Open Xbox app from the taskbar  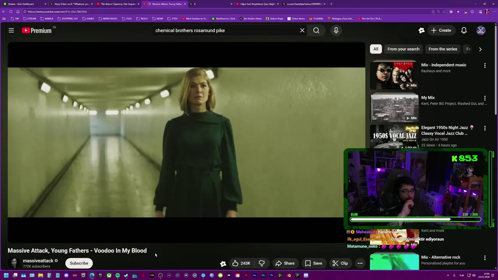pyautogui.click(x=109, y=275)
